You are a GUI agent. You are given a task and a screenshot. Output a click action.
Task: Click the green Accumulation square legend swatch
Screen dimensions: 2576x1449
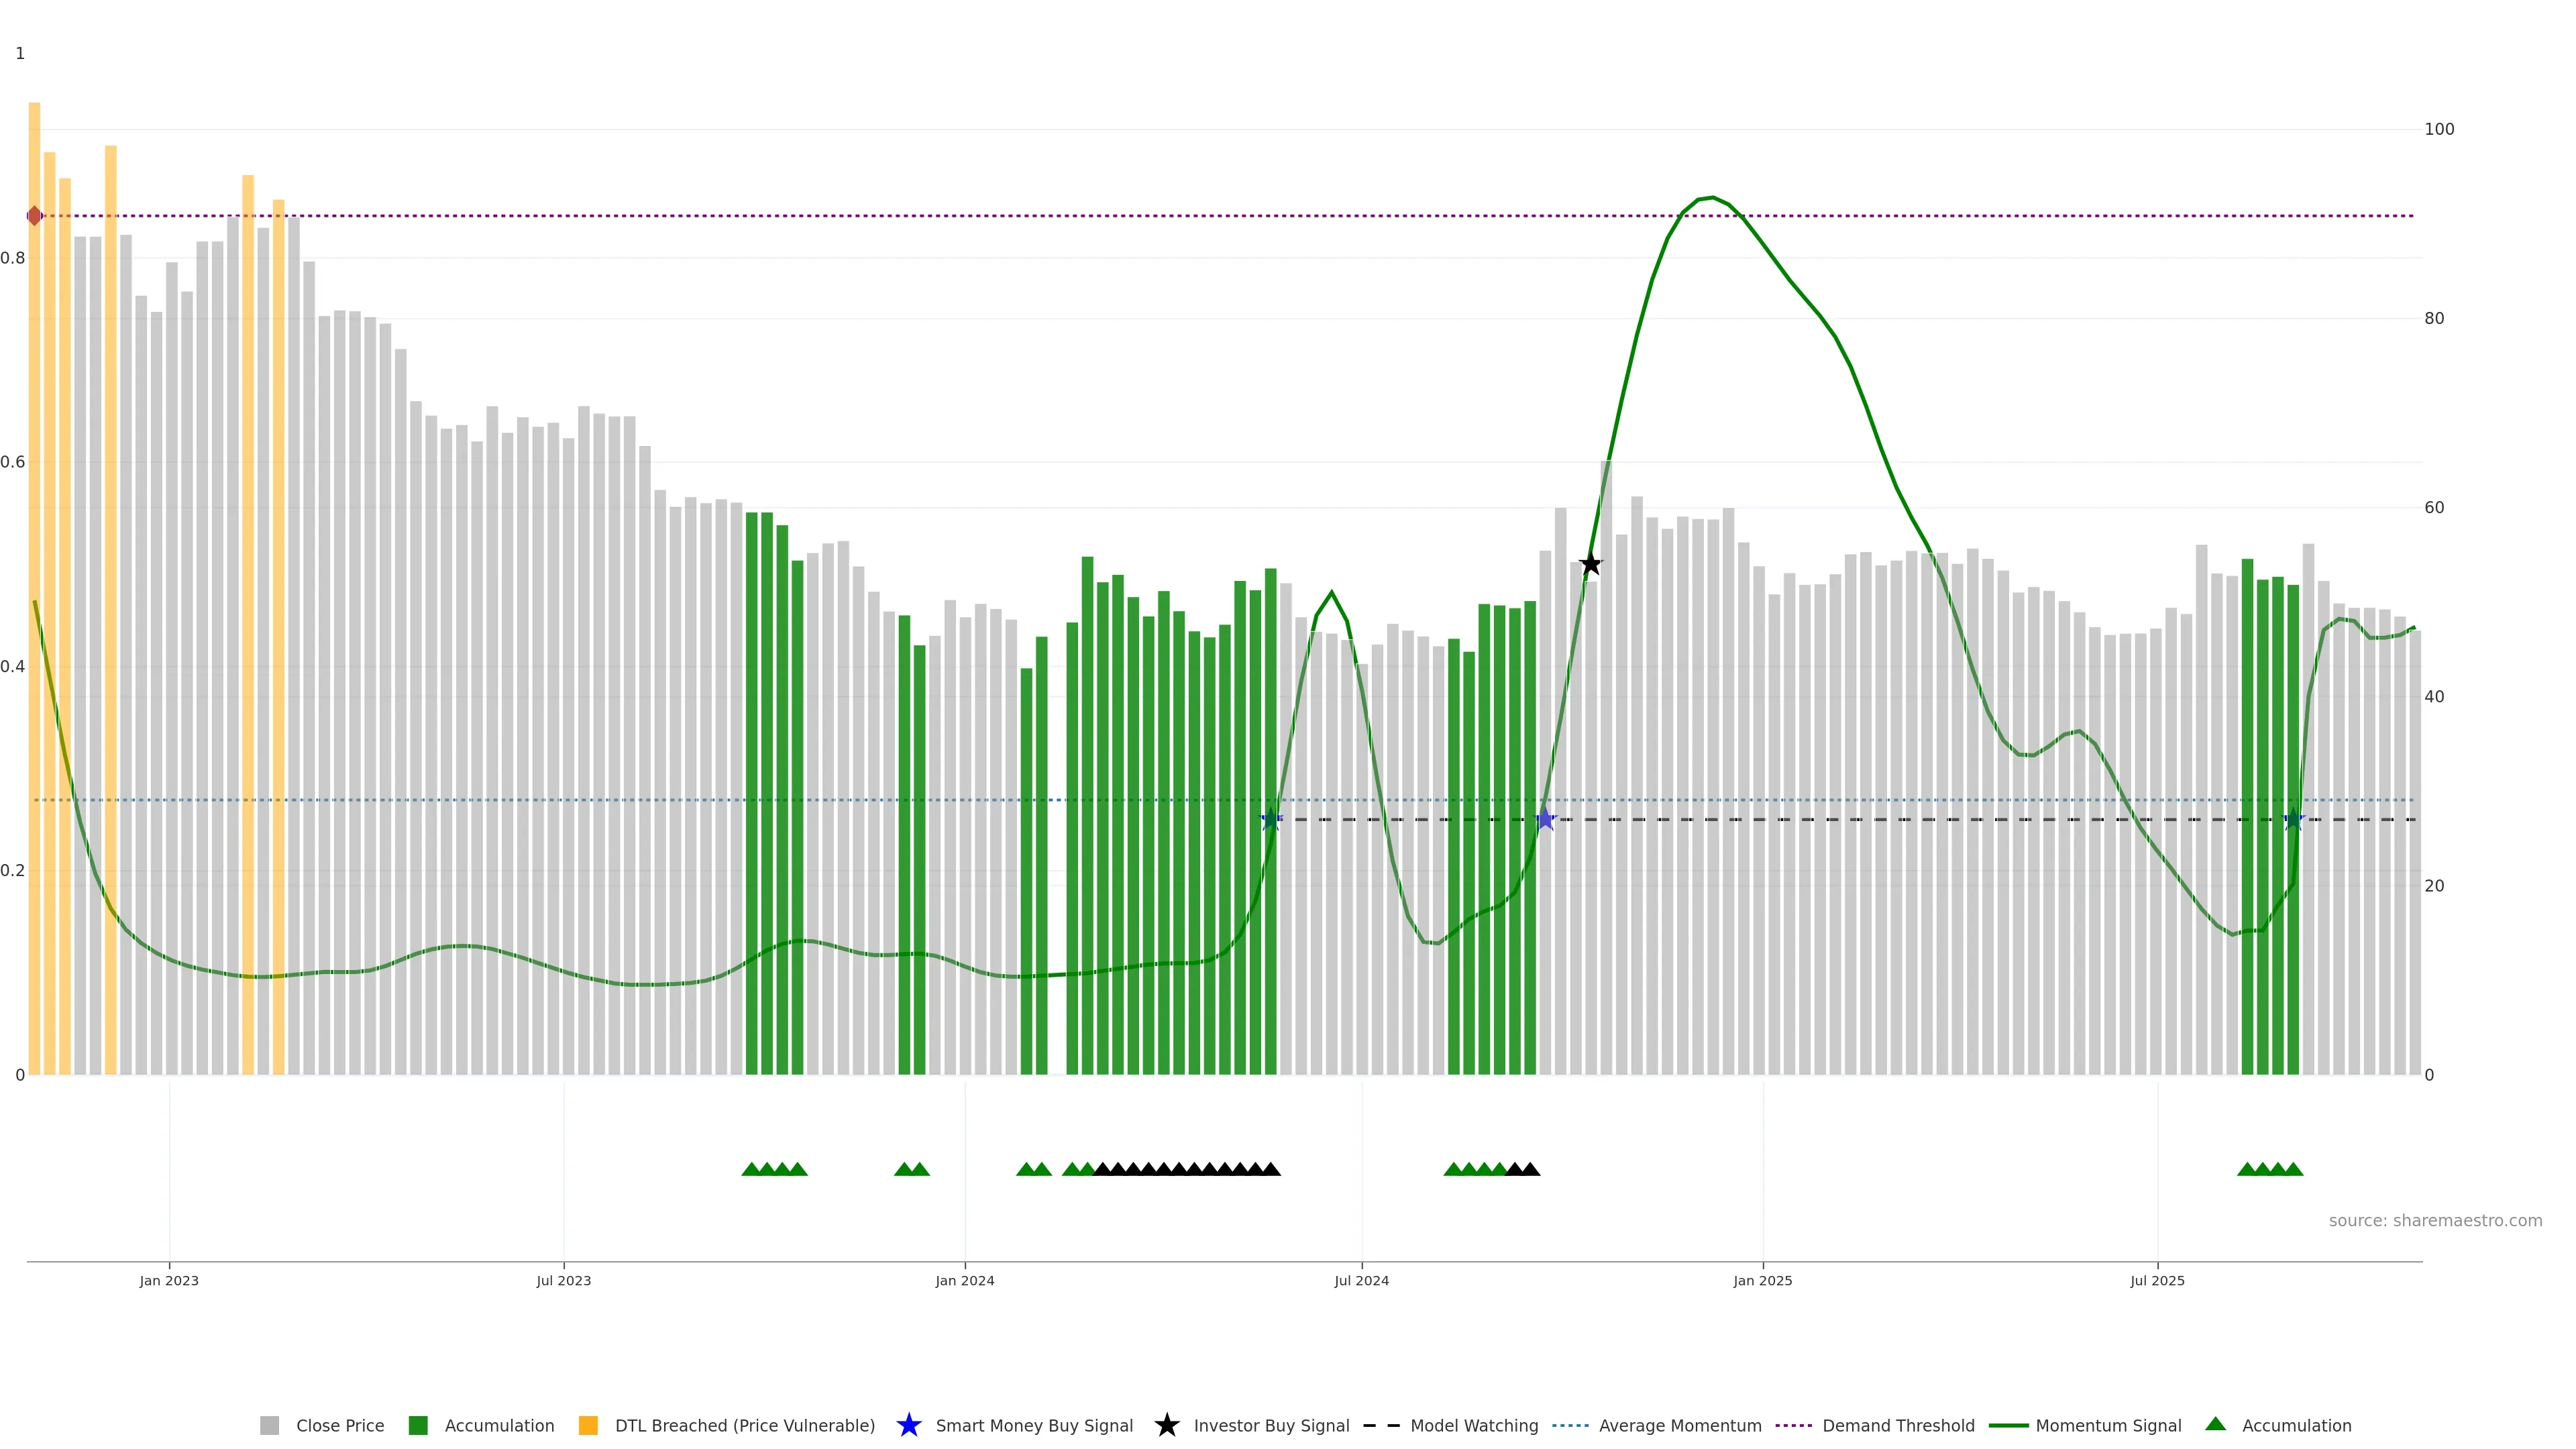[x=418, y=1425]
